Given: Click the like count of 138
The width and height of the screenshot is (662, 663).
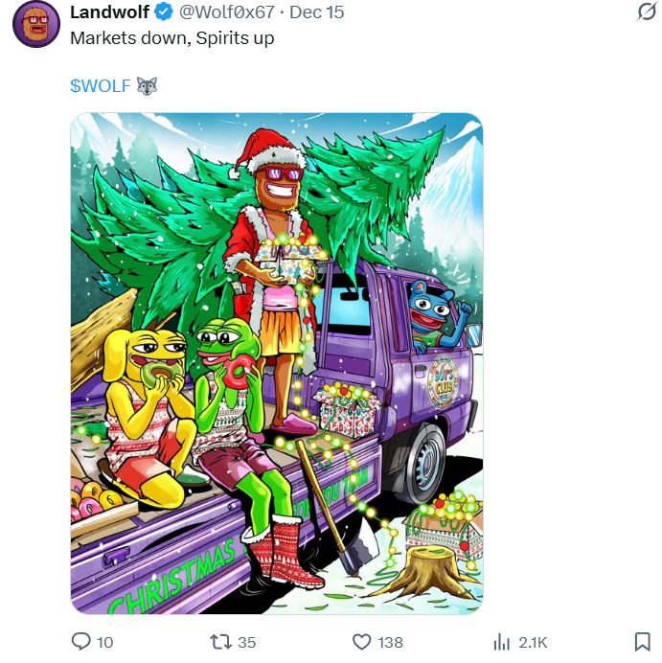Looking at the screenshot, I should pos(390,642).
